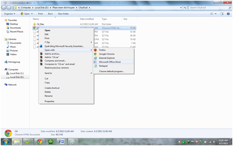
Task: Choose Delete from the context menu
Action: tap(66, 92)
